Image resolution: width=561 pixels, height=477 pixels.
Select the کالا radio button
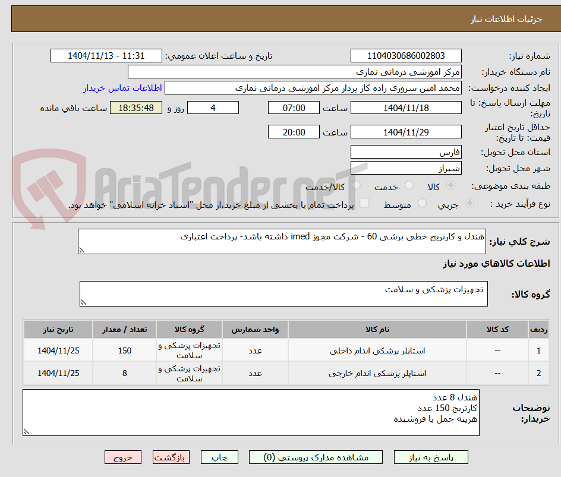[x=451, y=185]
